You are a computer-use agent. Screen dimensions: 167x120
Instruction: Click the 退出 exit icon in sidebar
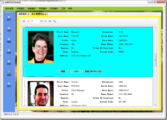tap(9, 85)
